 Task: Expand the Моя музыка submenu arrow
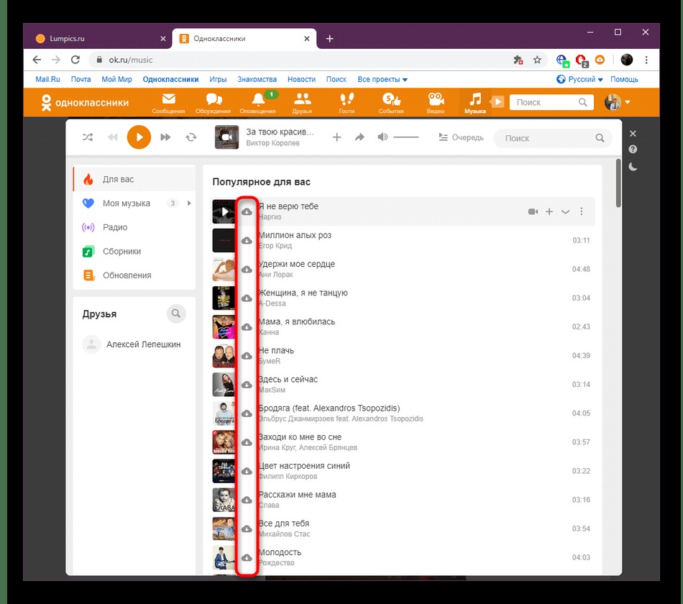pos(189,203)
